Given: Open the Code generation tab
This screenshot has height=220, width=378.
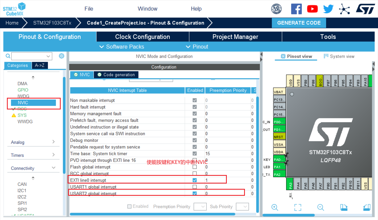Looking at the screenshot, I should click(116, 75).
